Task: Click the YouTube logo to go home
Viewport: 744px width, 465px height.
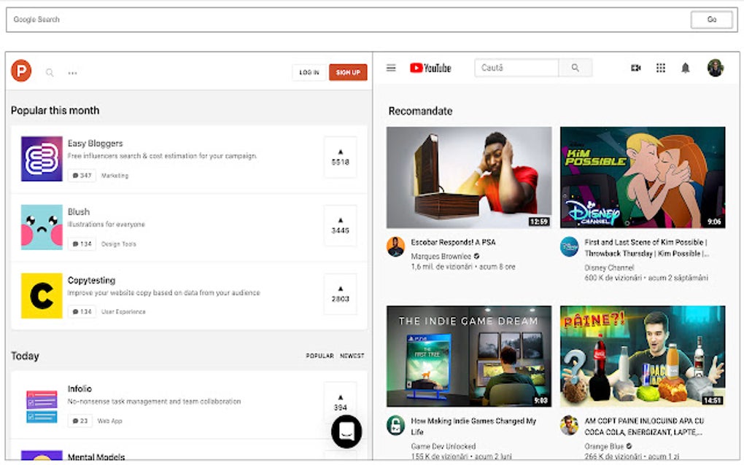Action: 430,67
